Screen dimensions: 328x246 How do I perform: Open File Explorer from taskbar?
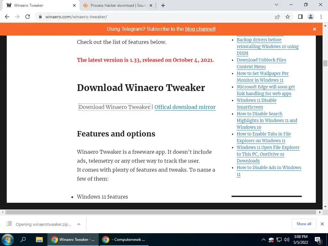[39, 240]
